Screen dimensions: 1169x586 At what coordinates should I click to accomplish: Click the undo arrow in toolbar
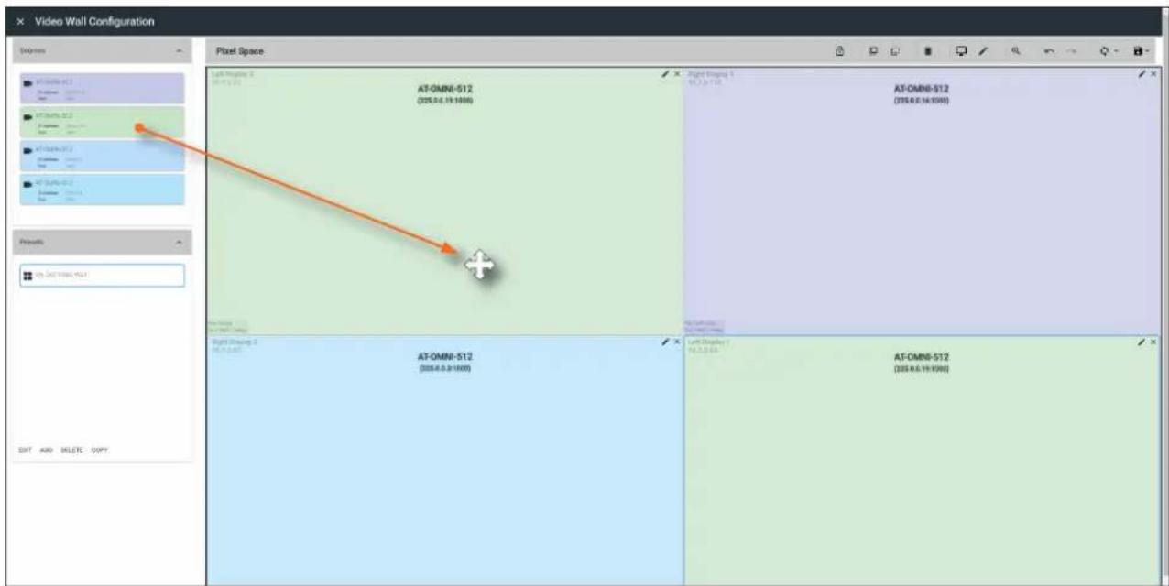(x=1050, y=51)
